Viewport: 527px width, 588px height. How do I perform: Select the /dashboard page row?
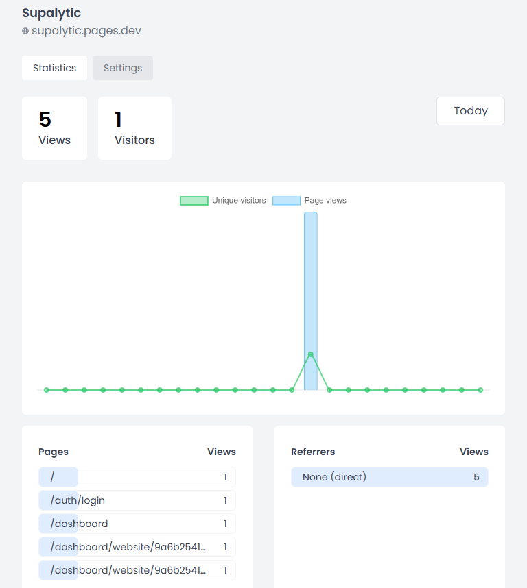[x=137, y=524]
